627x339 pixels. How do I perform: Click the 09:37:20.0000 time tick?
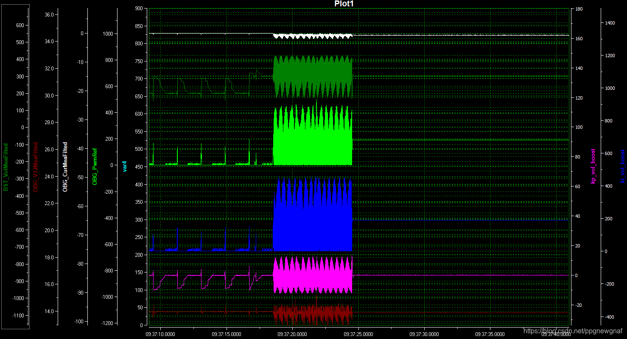pyautogui.click(x=293, y=334)
